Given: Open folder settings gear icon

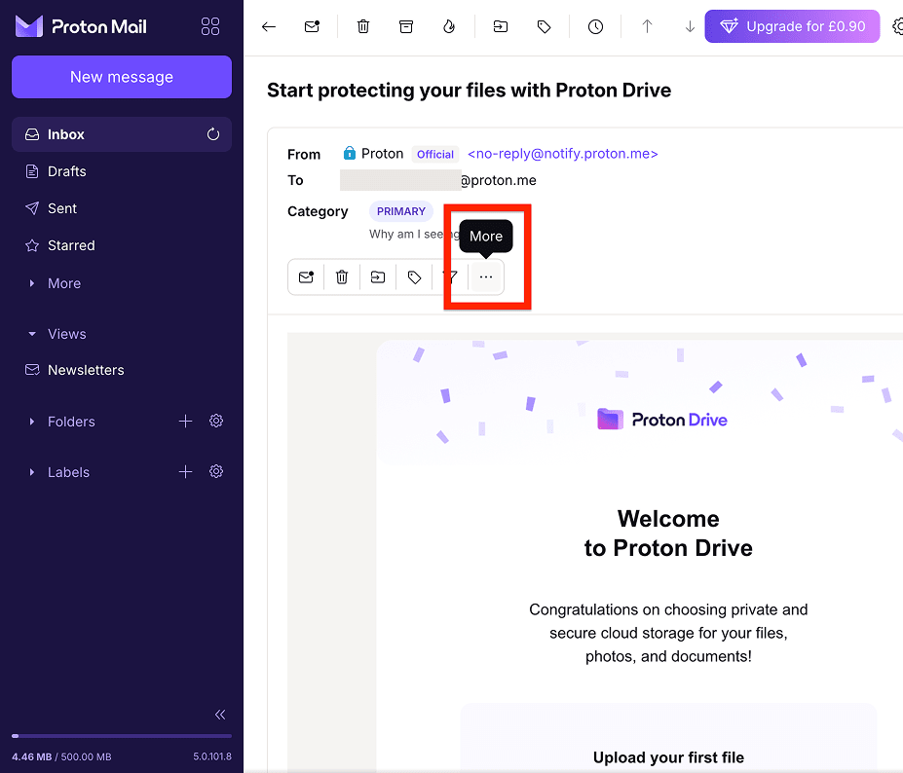Looking at the screenshot, I should click(x=216, y=421).
